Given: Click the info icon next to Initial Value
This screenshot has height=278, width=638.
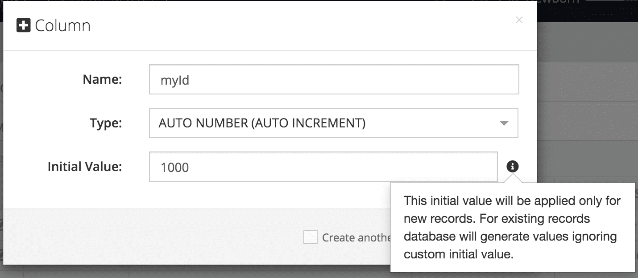Looking at the screenshot, I should [x=513, y=167].
